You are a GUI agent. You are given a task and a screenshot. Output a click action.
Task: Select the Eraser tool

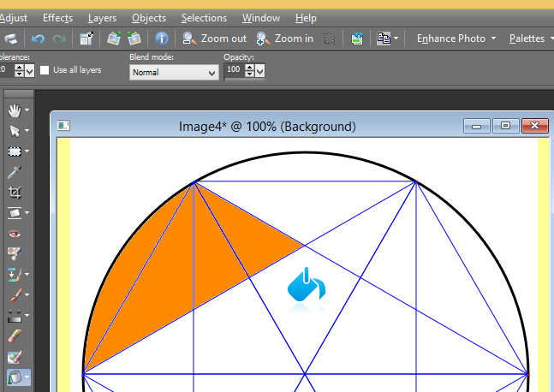coord(15,336)
